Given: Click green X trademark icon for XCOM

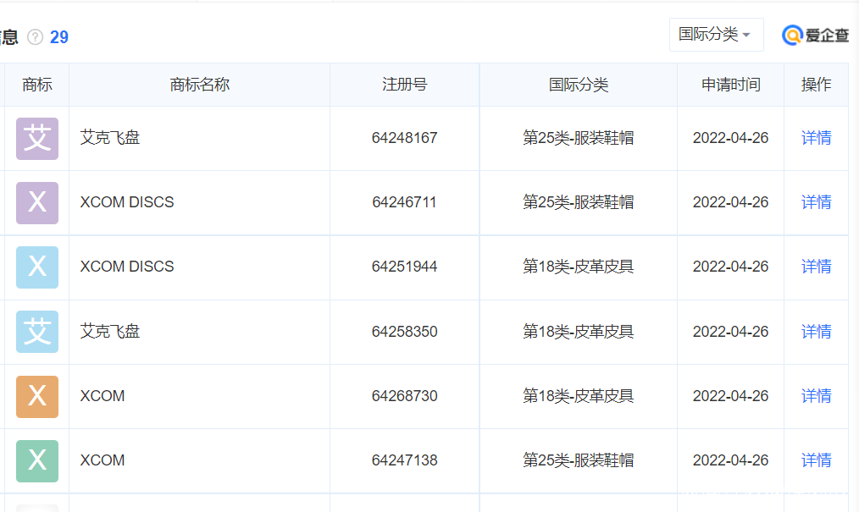Looking at the screenshot, I should 37,460.
